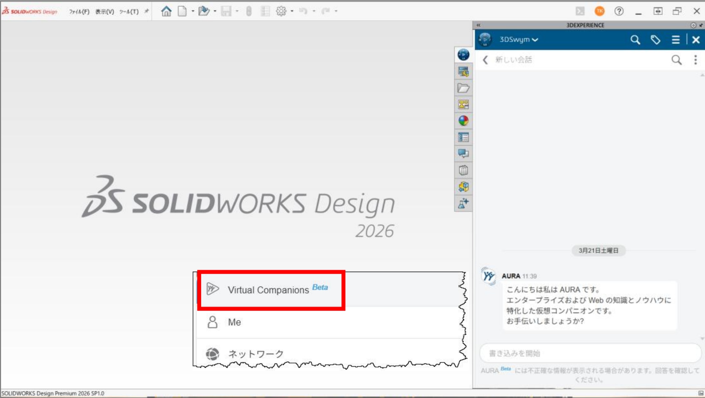Click the status bar icon at far right
Viewport: 705px width, 398px height.
(701, 393)
